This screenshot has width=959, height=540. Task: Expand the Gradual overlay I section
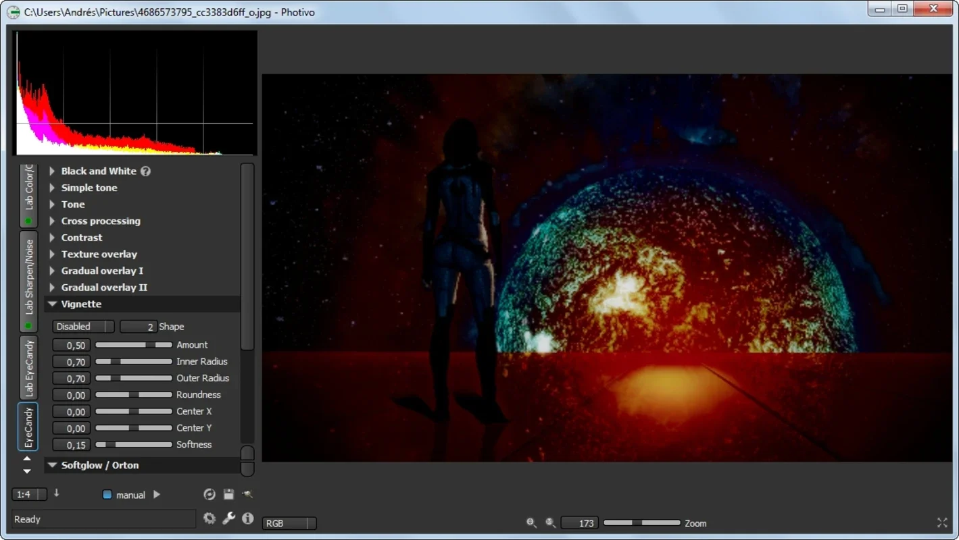tap(52, 271)
